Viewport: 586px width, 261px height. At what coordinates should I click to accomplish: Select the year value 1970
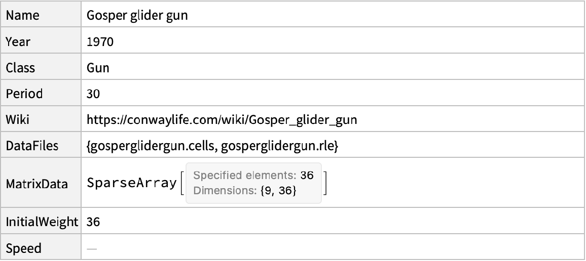pyautogui.click(x=100, y=42)
